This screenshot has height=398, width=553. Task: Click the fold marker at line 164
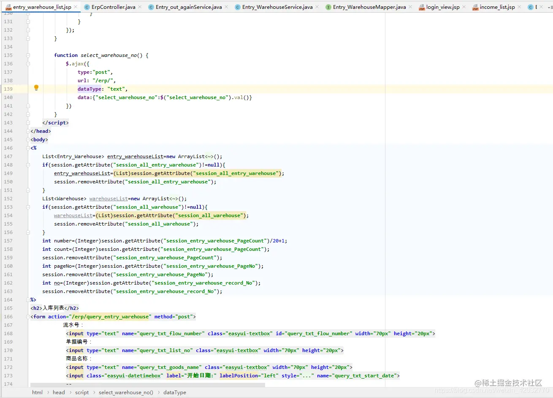pos(28,300)
